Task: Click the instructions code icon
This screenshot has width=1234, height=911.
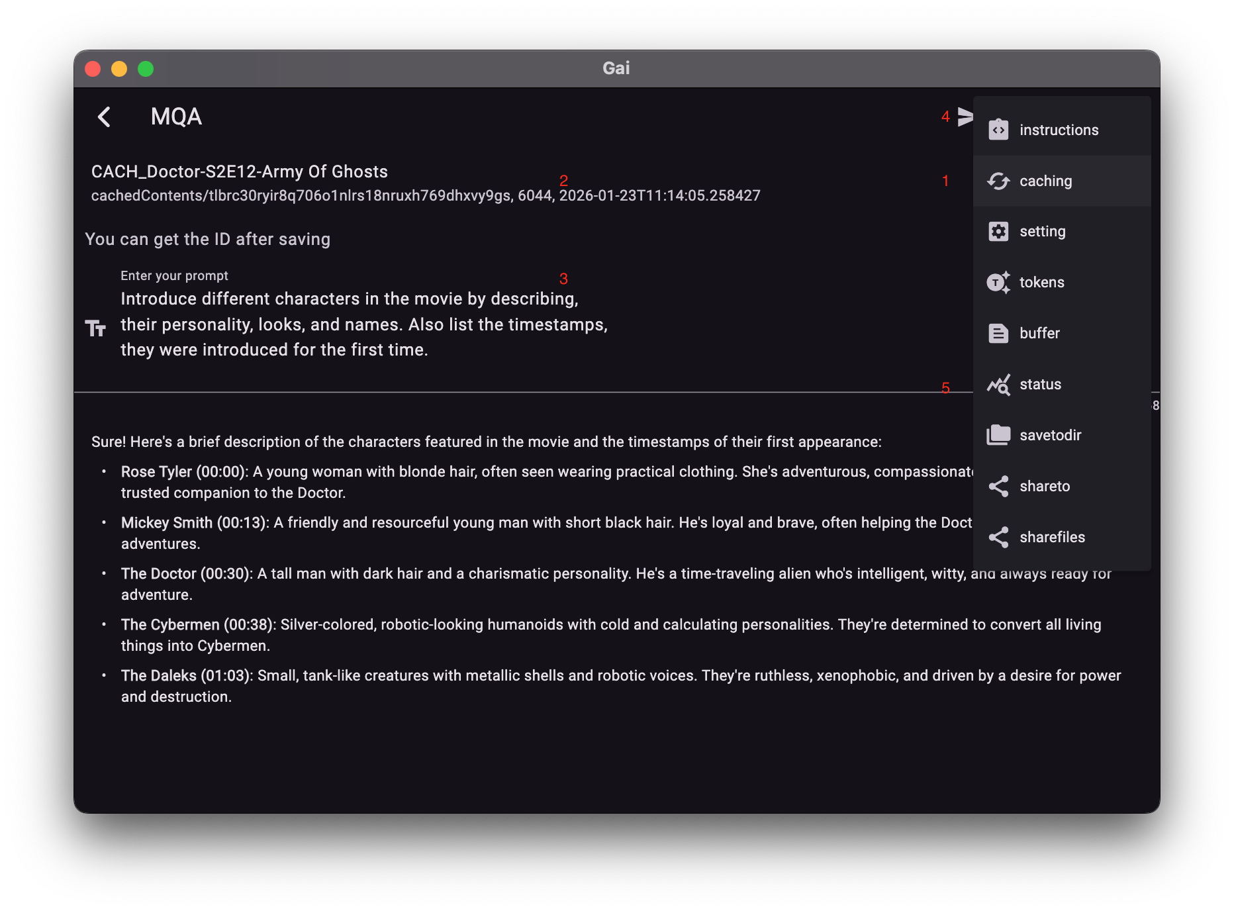Action: coord(998,130)
